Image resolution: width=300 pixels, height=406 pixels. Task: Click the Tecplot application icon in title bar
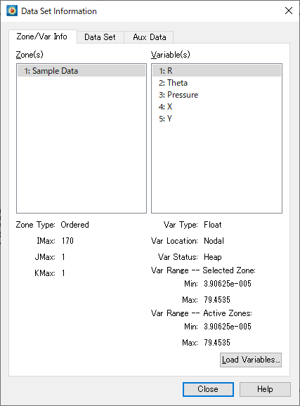12,11
